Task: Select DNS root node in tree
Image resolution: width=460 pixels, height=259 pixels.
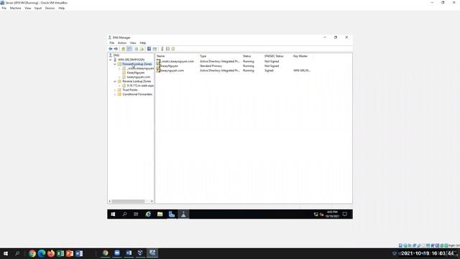Action: (x=116, y=55)
